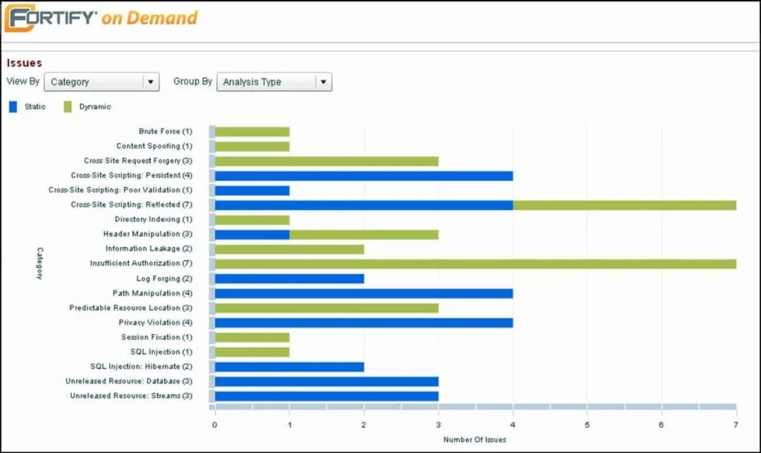Select the Brute Force (1) category label
Image resolution: width=761 pixels, height=453 pixels.
tap(166, 131)
